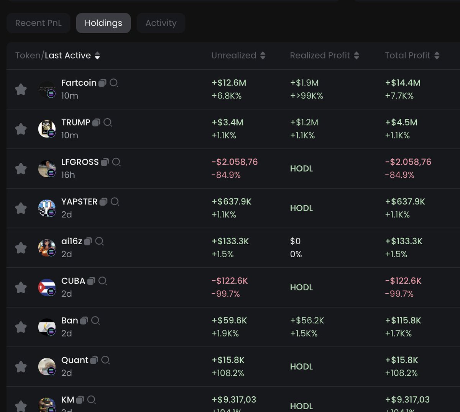Image resolution: width=460 pixels, height=412 pixels.
Task: Sort by Token/Last Active column
Action: click(x=58, y=56)
